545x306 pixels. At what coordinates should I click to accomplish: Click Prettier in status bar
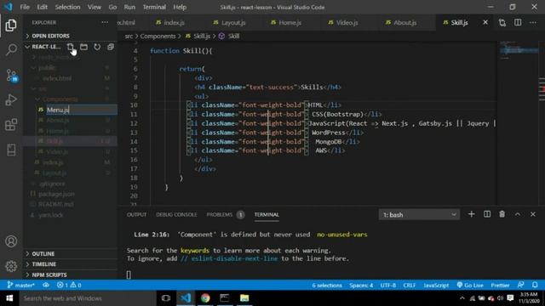coord(500,285)
